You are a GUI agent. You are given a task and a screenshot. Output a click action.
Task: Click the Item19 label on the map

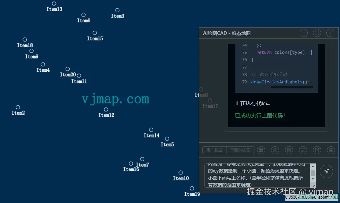click(x=192, y=194)
